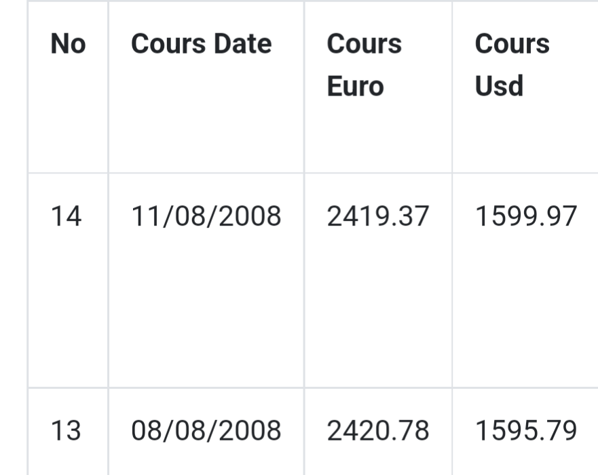Click the word Usd in header

[499, 87]
